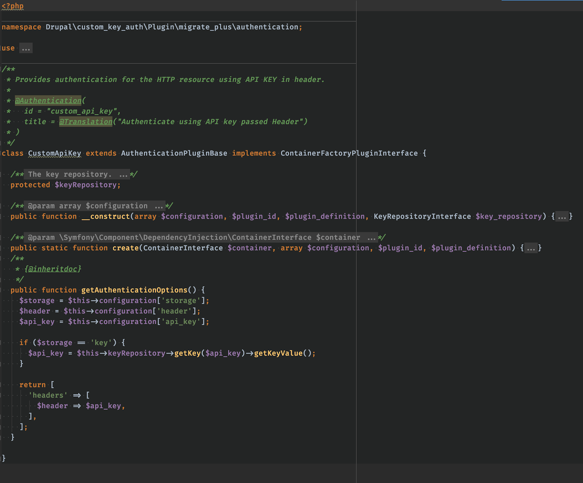
Task: Expand the folded create method body
Action: click(x=531, y=248)
